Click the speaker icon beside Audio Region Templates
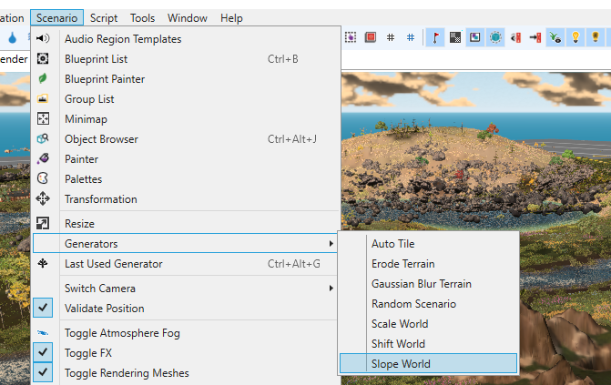 point(43,38)
